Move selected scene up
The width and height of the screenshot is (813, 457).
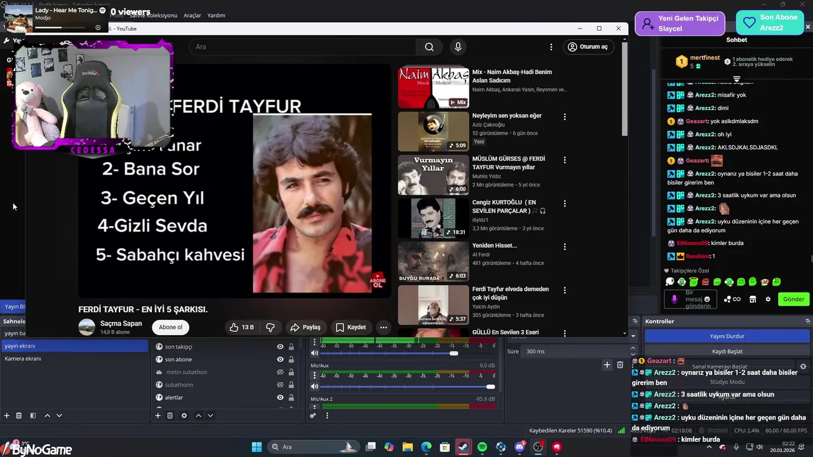tap(47, 416)
